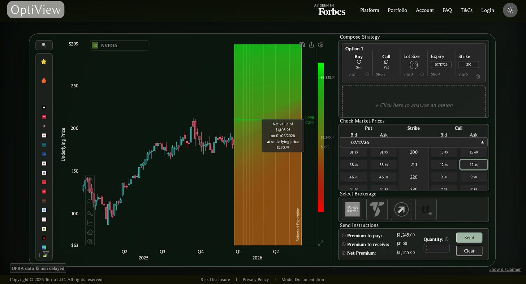Open Portfolio menu
The height and width of the screenshot is (284, 526).
(x=397, y=10)
